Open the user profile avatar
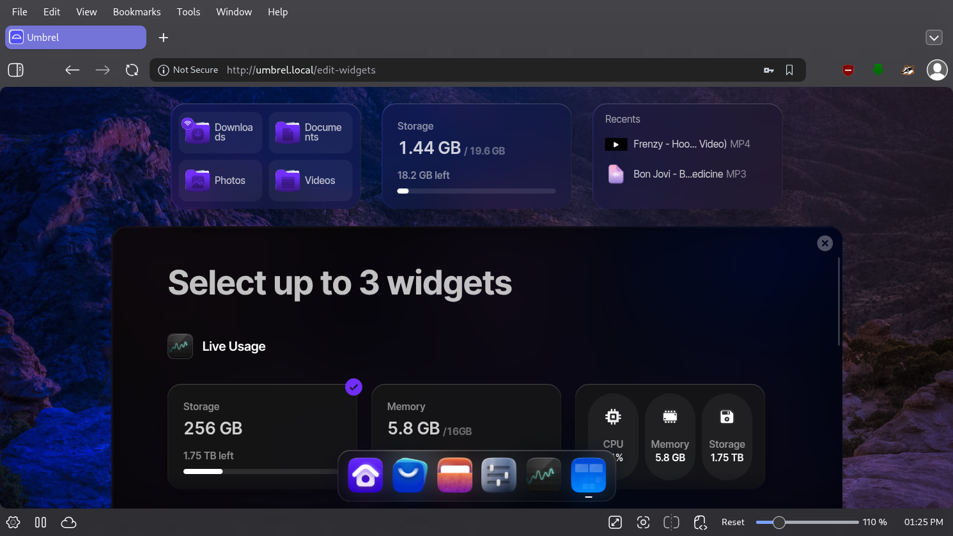This screenshot has height=536, width=953. tap(937, 70)
